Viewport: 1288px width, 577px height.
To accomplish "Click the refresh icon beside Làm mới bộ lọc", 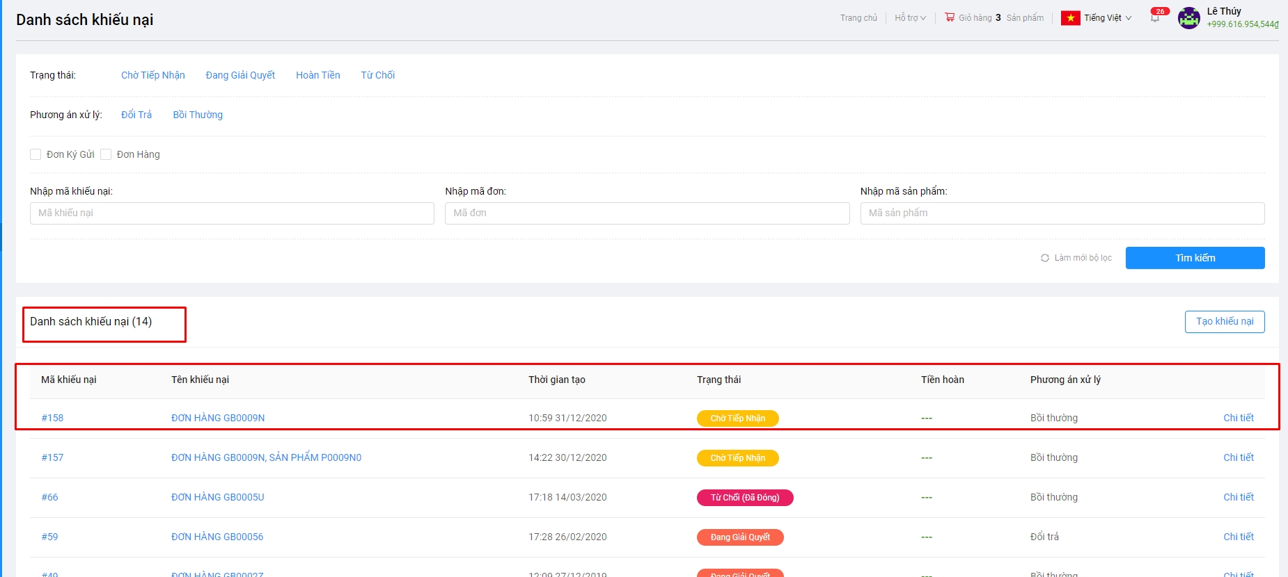I will 1045,258.
